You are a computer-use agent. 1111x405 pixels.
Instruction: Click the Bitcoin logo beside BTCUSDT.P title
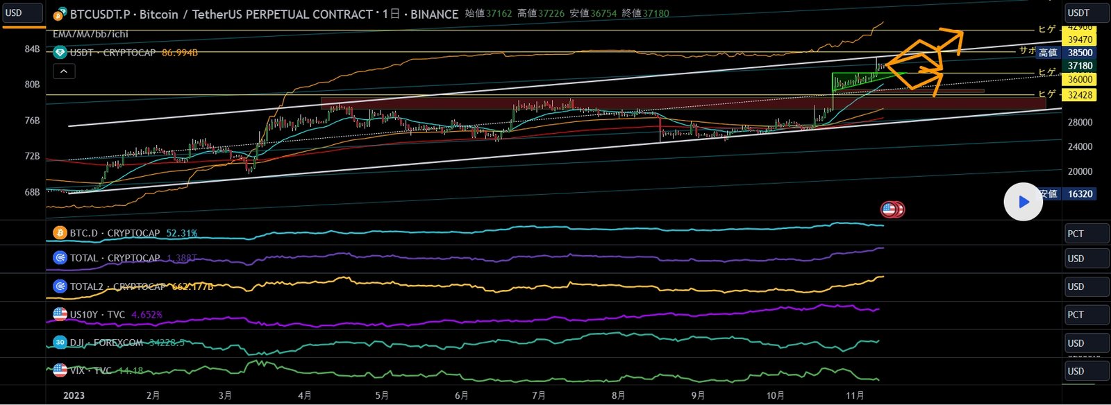(x=60, y=15)
